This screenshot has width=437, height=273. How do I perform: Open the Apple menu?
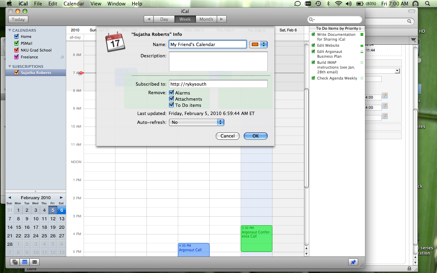pos(9,4)
